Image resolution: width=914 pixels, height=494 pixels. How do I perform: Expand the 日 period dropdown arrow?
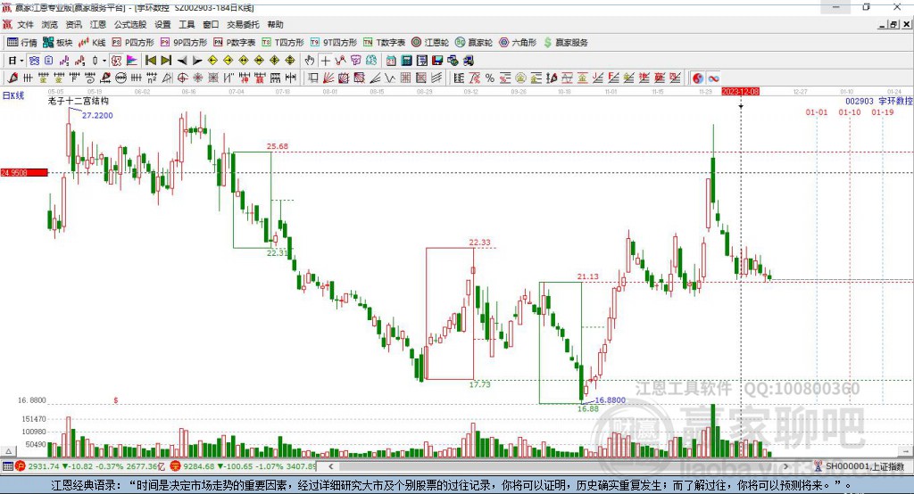21,61
